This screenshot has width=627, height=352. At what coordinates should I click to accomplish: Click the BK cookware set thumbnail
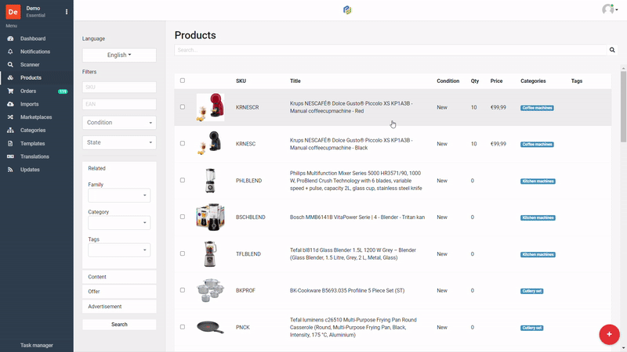[210, 290]
